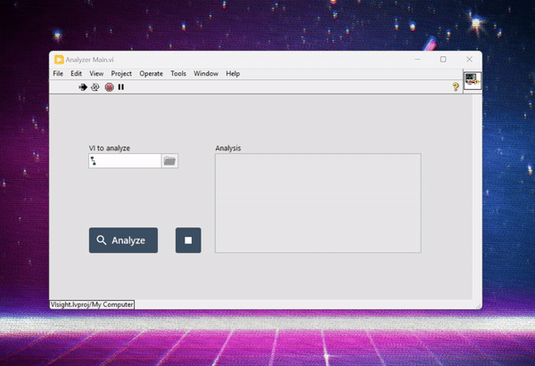Click the VIsight.lvproj/My Computer status text
The image size is (535, 366).
pyautogui.click(x=92, y=305)
